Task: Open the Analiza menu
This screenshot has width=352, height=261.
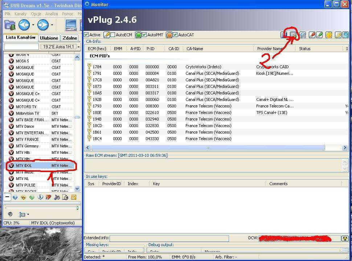Action: pos(52,14)
